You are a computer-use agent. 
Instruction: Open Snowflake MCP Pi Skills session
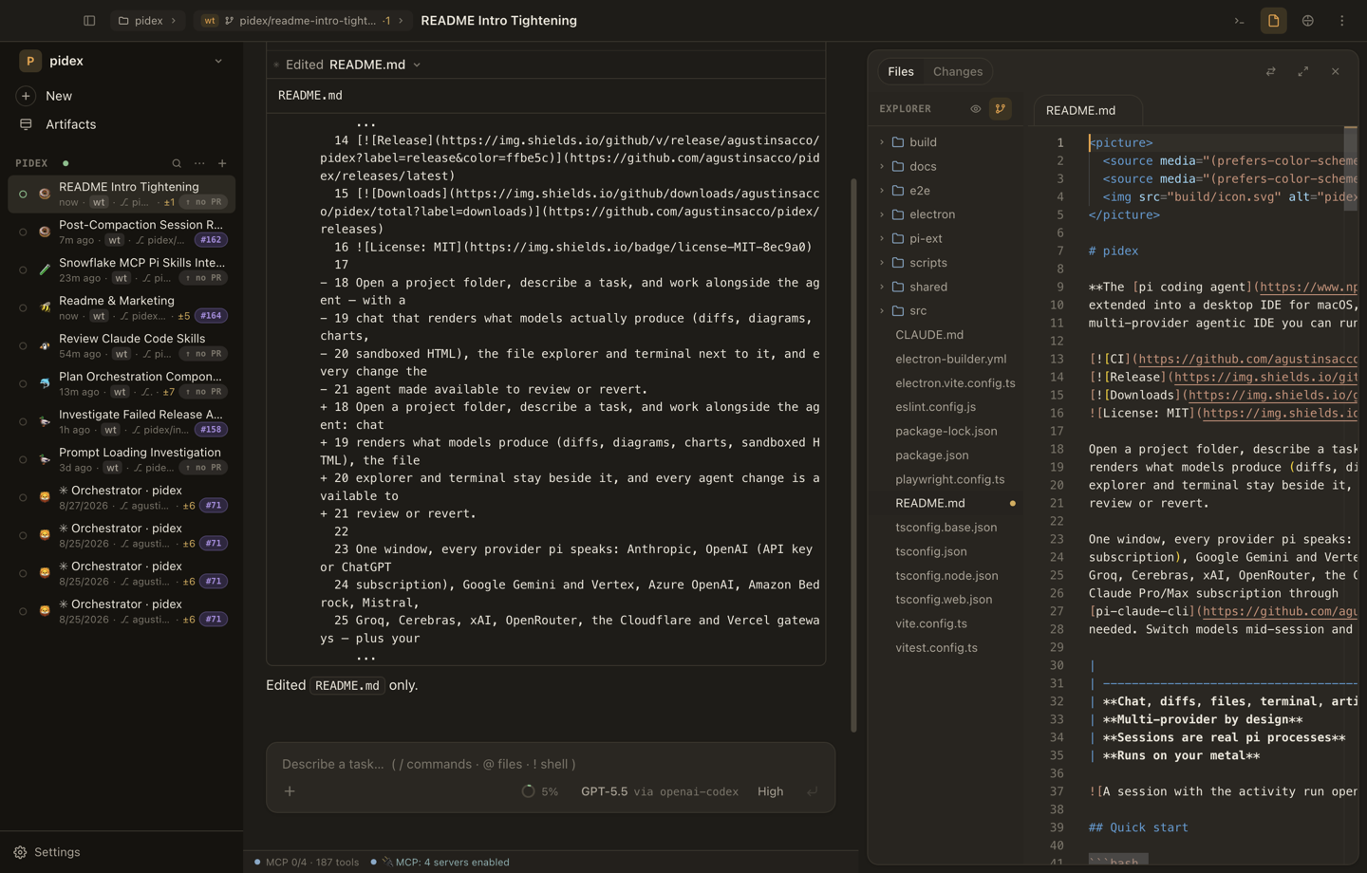[122, 269]
